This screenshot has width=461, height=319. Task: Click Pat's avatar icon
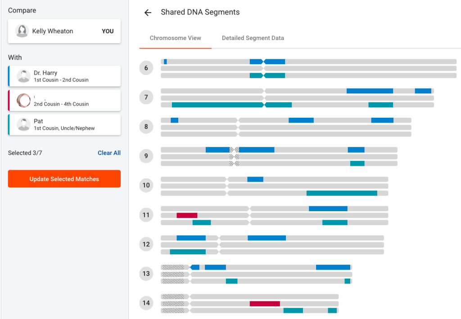tap(23, 124)
